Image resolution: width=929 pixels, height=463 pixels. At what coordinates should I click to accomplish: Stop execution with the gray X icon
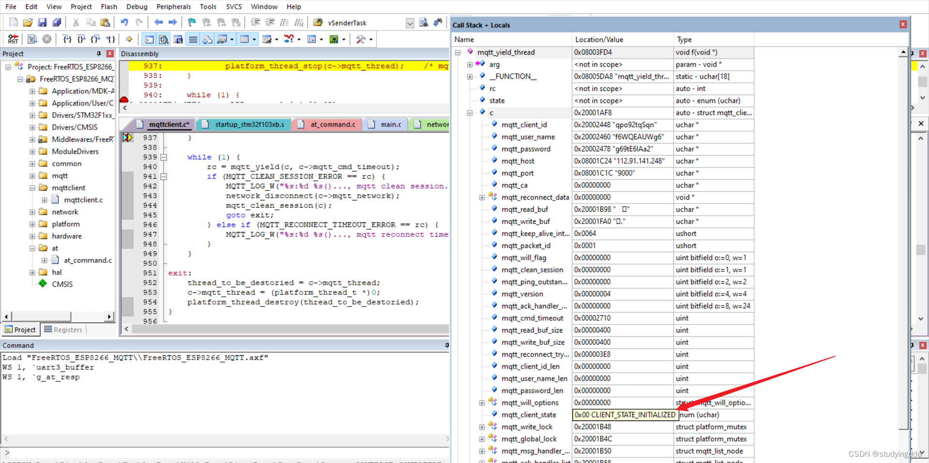point(47,39)
